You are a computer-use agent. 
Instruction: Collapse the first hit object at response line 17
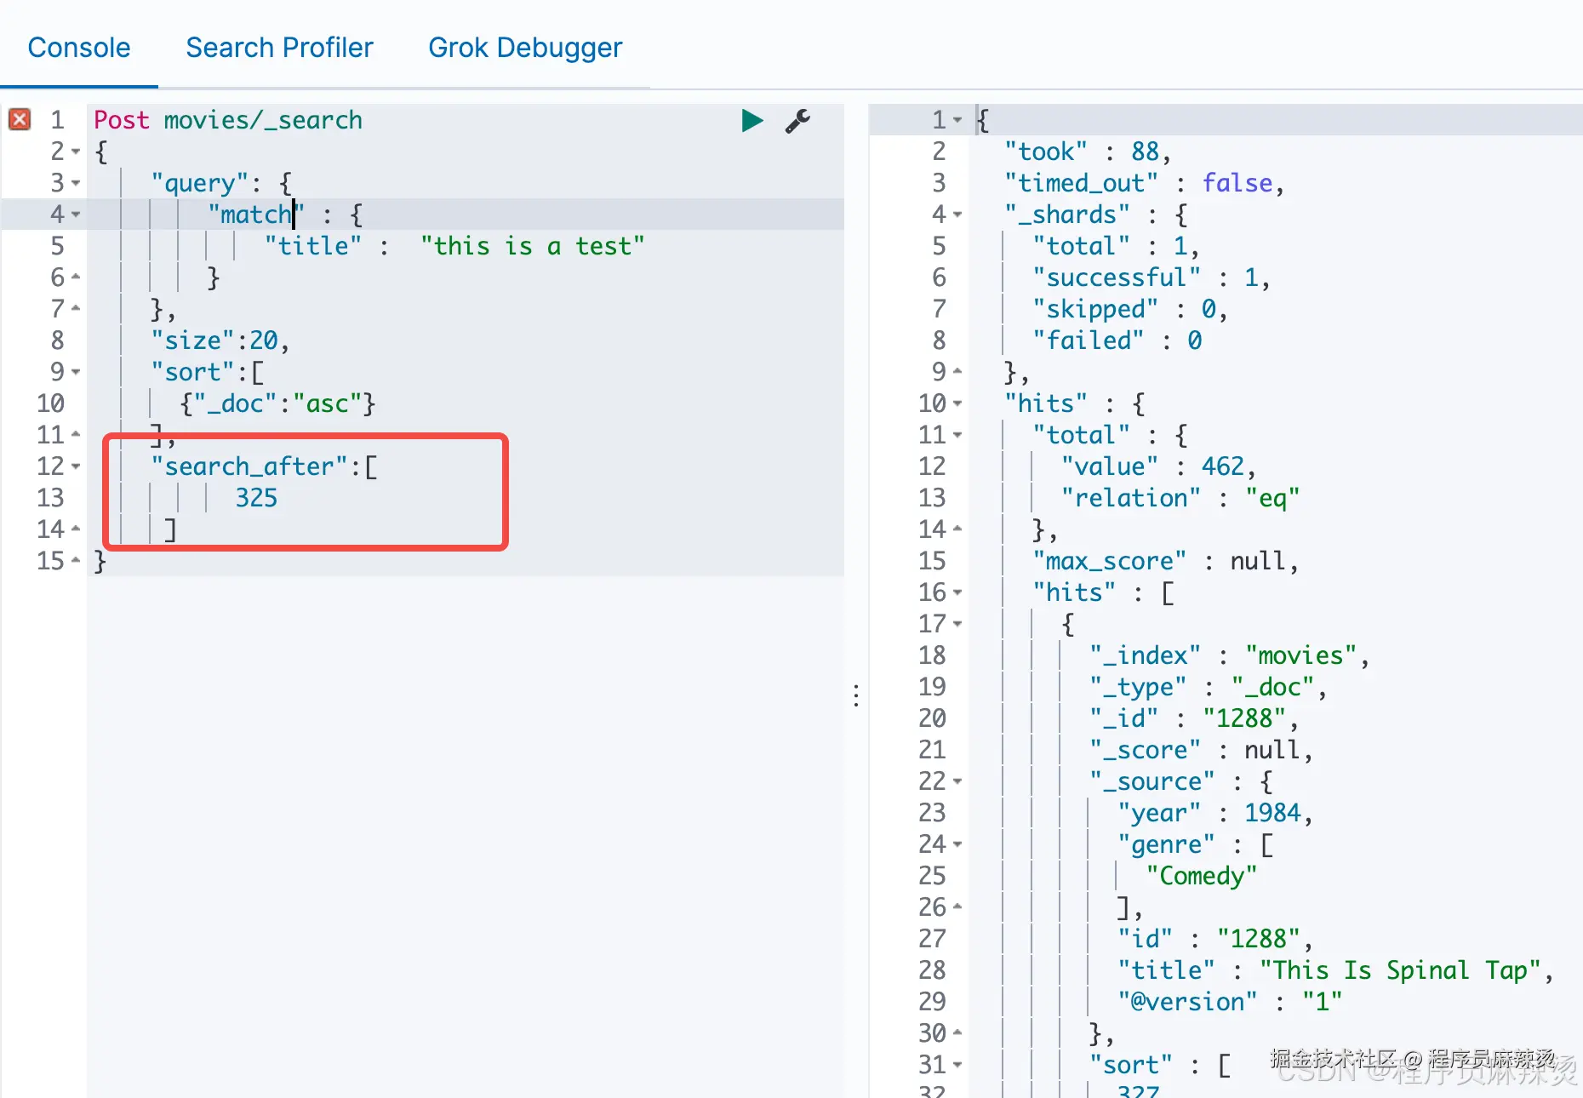click(x=957, y=624)
